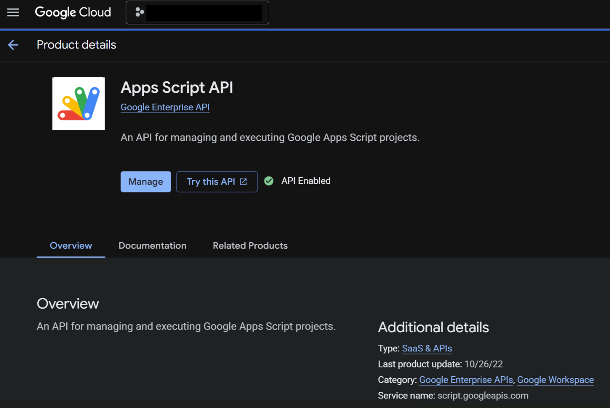610x408 pixels.
Task: Click the Manage button
Action: (146, 182)
